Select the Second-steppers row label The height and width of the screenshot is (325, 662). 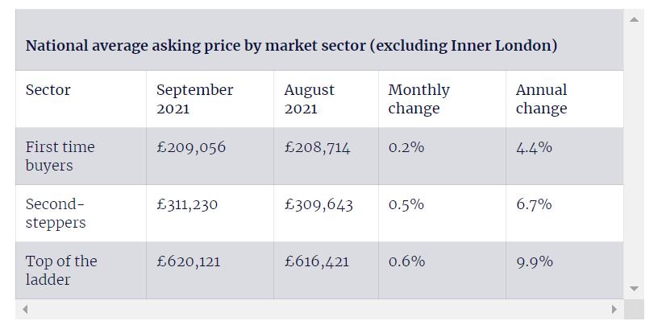[55, 213]
